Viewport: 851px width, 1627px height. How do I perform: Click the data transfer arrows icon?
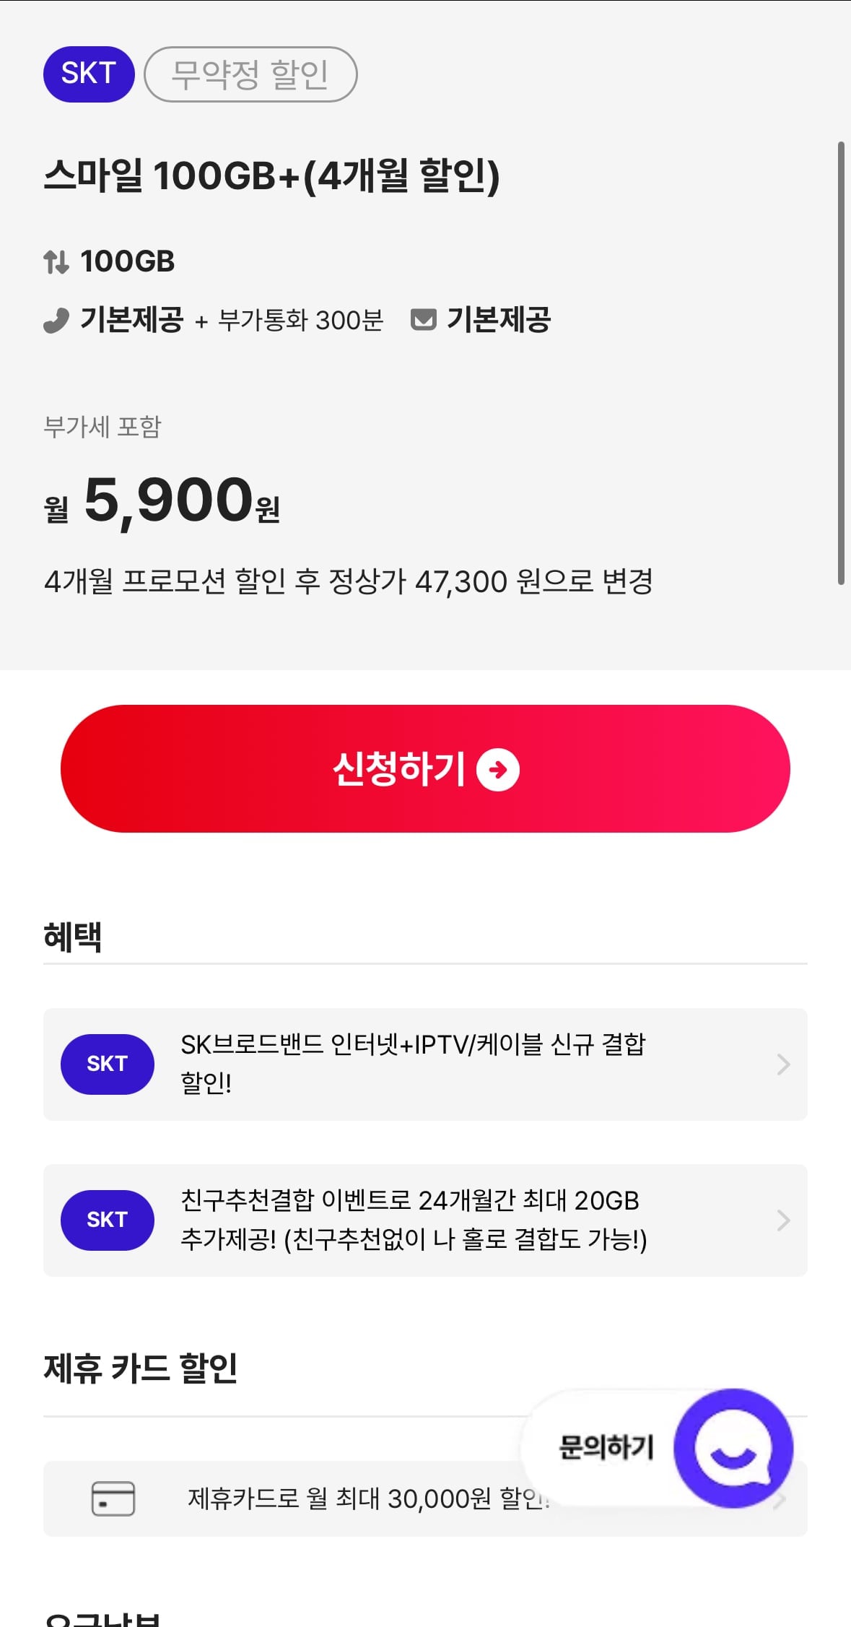[x=56, y=261]
